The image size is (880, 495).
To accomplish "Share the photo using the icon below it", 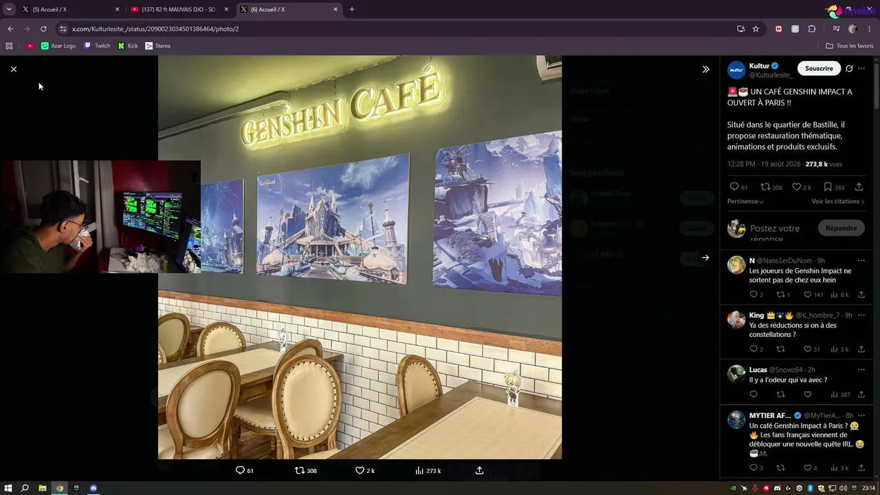I will click(x=479, y=470).
